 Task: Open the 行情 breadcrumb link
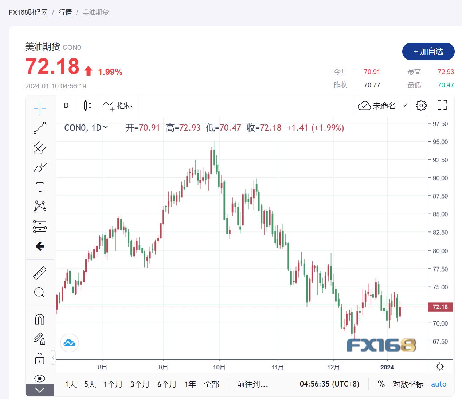pyautogui.click(x=65, y=12)
